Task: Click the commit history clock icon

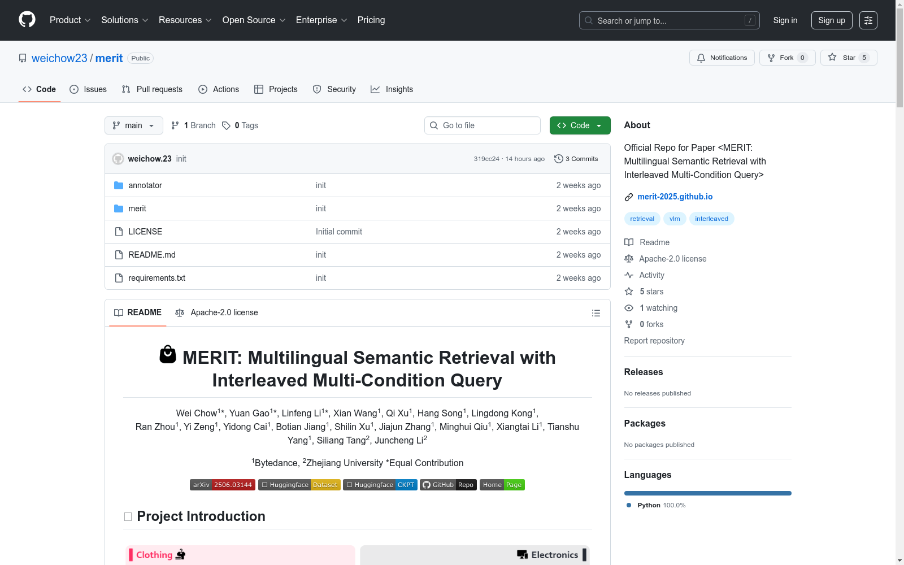Action: tap(559, 159)
